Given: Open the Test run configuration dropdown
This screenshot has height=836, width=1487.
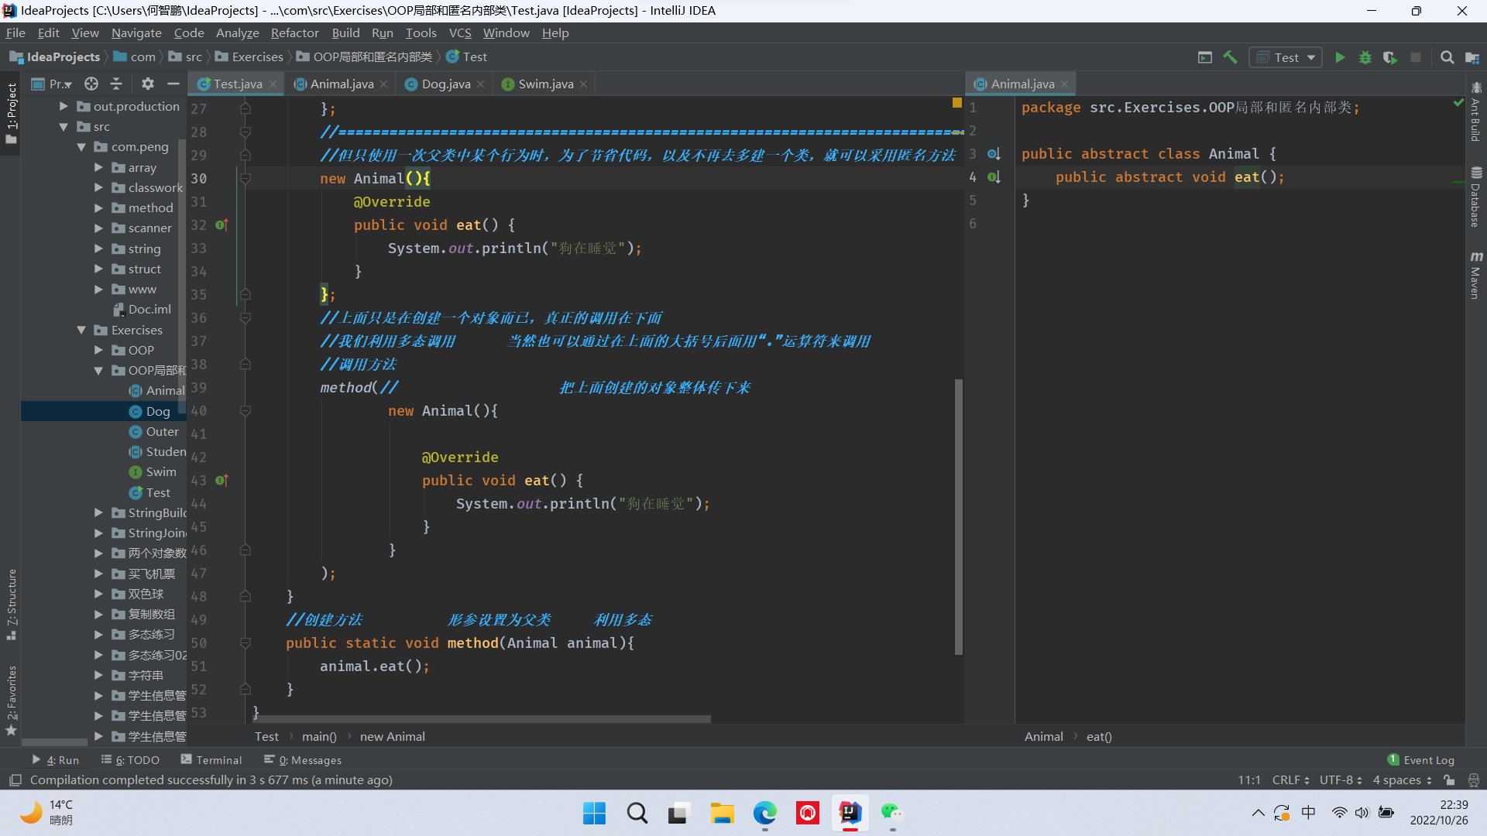Looking at the screenshot, I should pyautogui.click(x=1286, y=57).
